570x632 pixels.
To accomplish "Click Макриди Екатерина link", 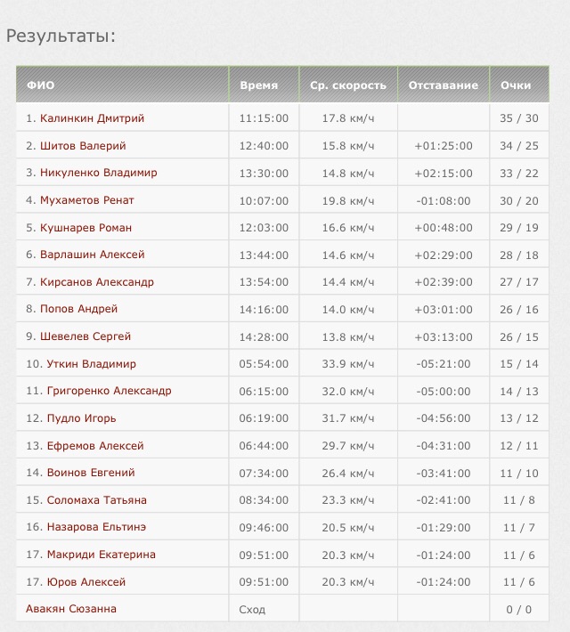I will coord(101,555).
